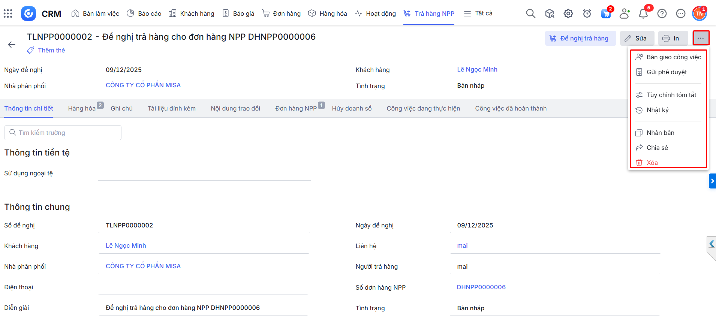Choose Xóa in the dropdown menu
716x320 pixels.
652,163
